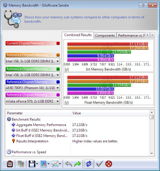Click the 17.131GB/s red Int bar

tap(108, 44)
